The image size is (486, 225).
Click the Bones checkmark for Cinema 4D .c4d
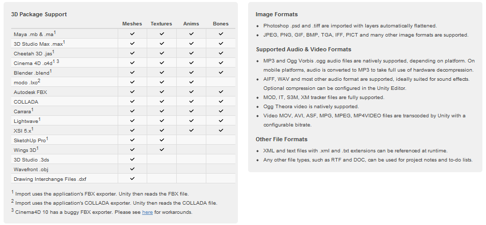tap(221, 63)
